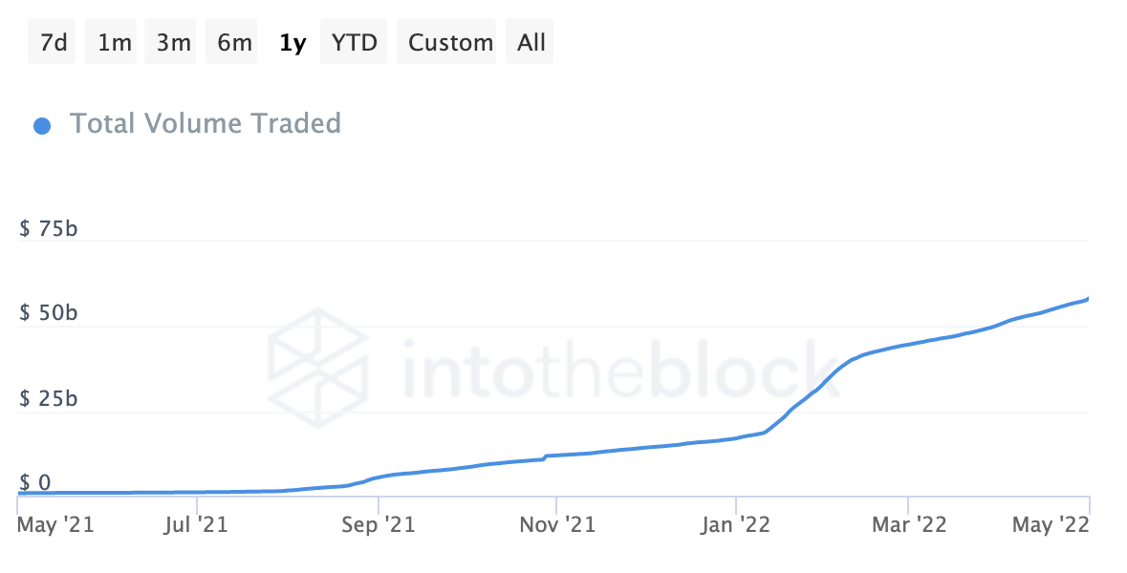Open the Custom date range picker

tap(450, 42)
